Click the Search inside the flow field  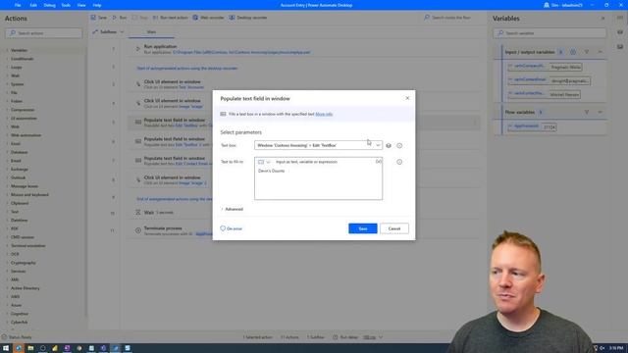(451, 18)
